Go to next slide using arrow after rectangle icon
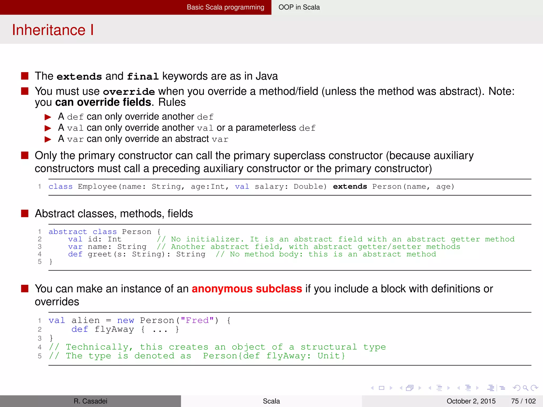543x407 pixels. pyautogui.click(x=391, y=388)
